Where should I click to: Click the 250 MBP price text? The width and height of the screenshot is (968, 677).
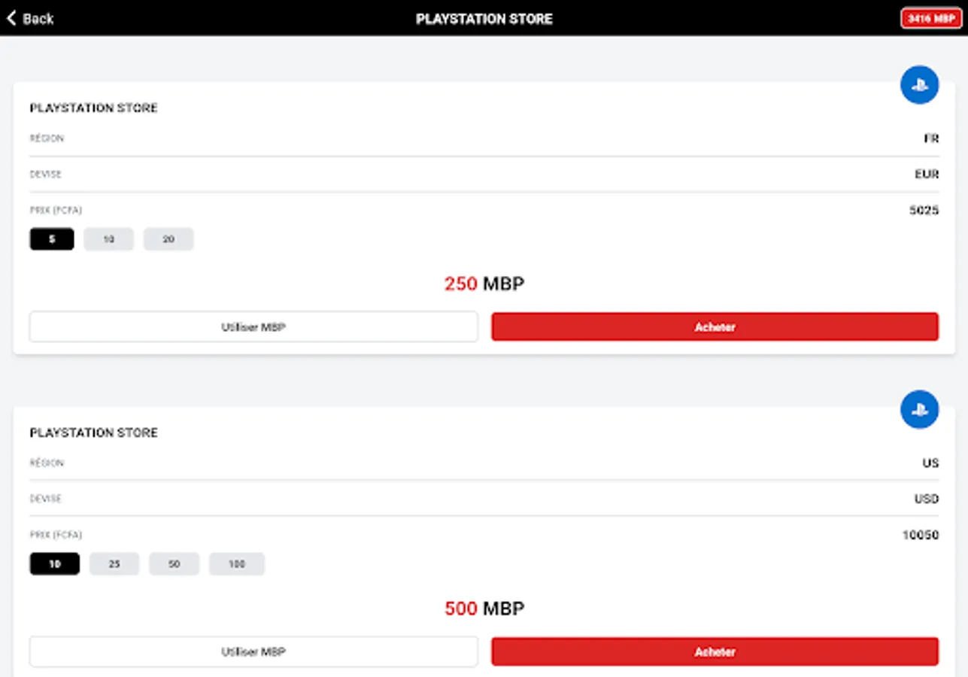pyautogui.click(x=484, y=284)
